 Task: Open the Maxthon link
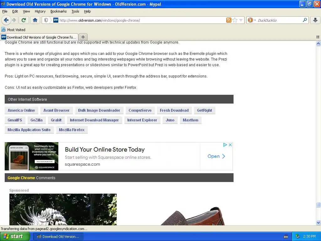(x=191, y=120)
